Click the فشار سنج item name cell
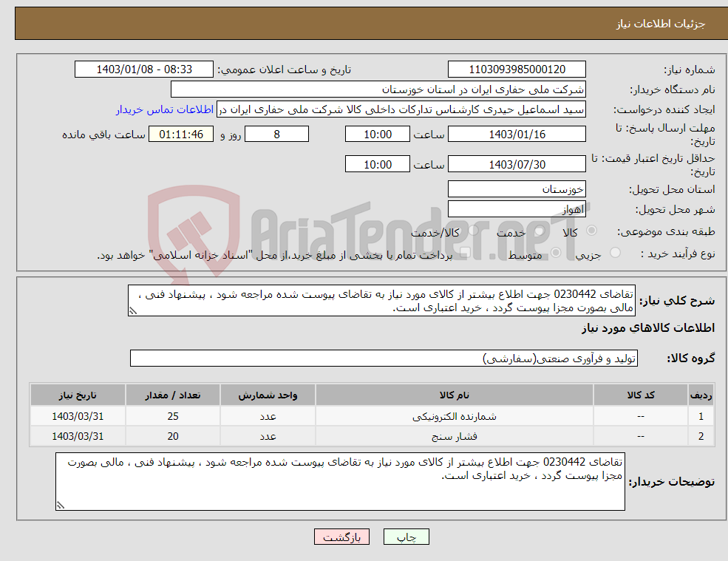This screenshot has width=728, height=561. pos(455,436)
